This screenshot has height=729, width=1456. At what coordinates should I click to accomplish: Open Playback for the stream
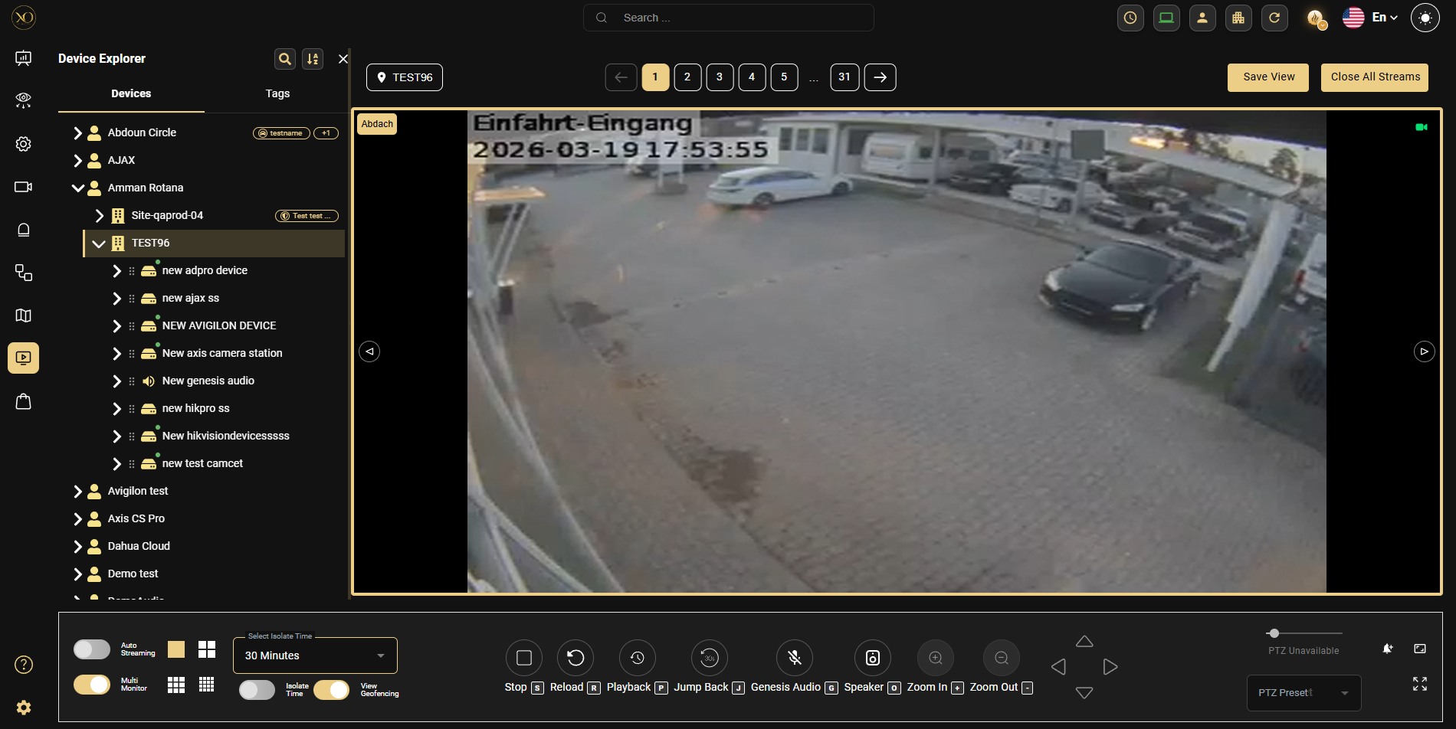pos(637,658)
